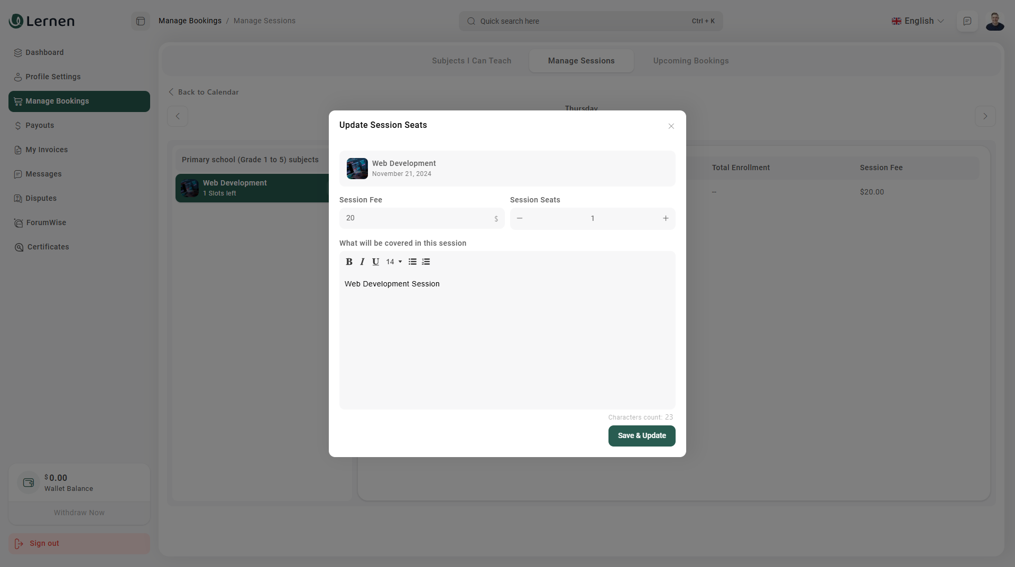1015x567 pixels.
Task: Collapse the sidebar with the panel icon
Action: click(x=141, y=21)
